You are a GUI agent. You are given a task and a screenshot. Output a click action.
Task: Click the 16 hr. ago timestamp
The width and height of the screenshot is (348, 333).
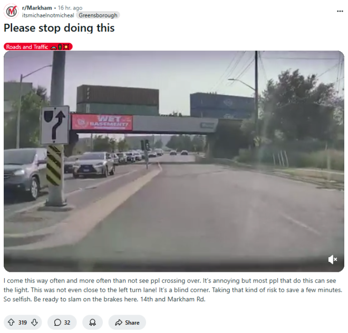coord(70,8)
